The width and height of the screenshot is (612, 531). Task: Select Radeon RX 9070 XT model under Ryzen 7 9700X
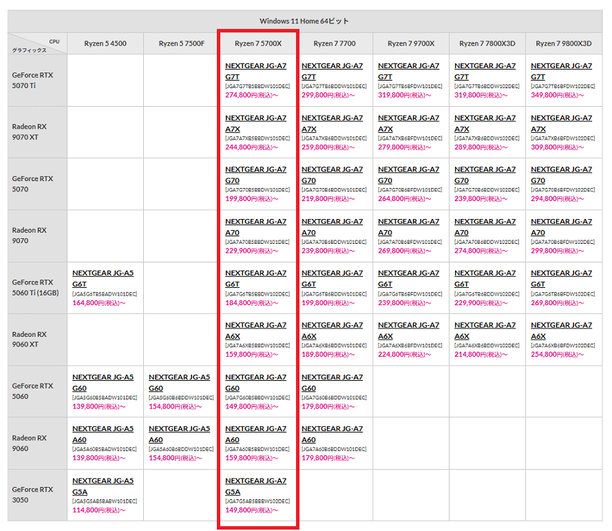pyautogui.click(x=408, y=123)
